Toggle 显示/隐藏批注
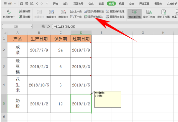Image resolution: width=178 pixels, height=122 pixels. tap(94, 11)
